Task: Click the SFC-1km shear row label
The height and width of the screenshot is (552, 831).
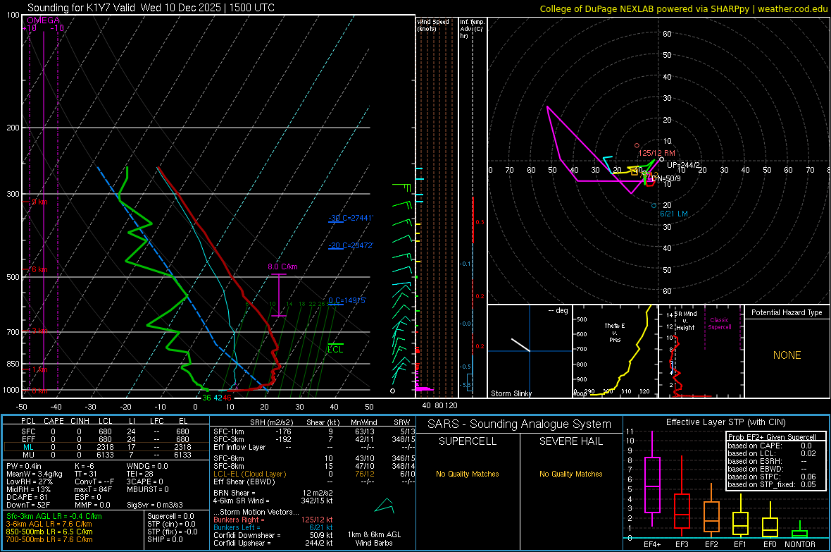Action: coord(229,431)
